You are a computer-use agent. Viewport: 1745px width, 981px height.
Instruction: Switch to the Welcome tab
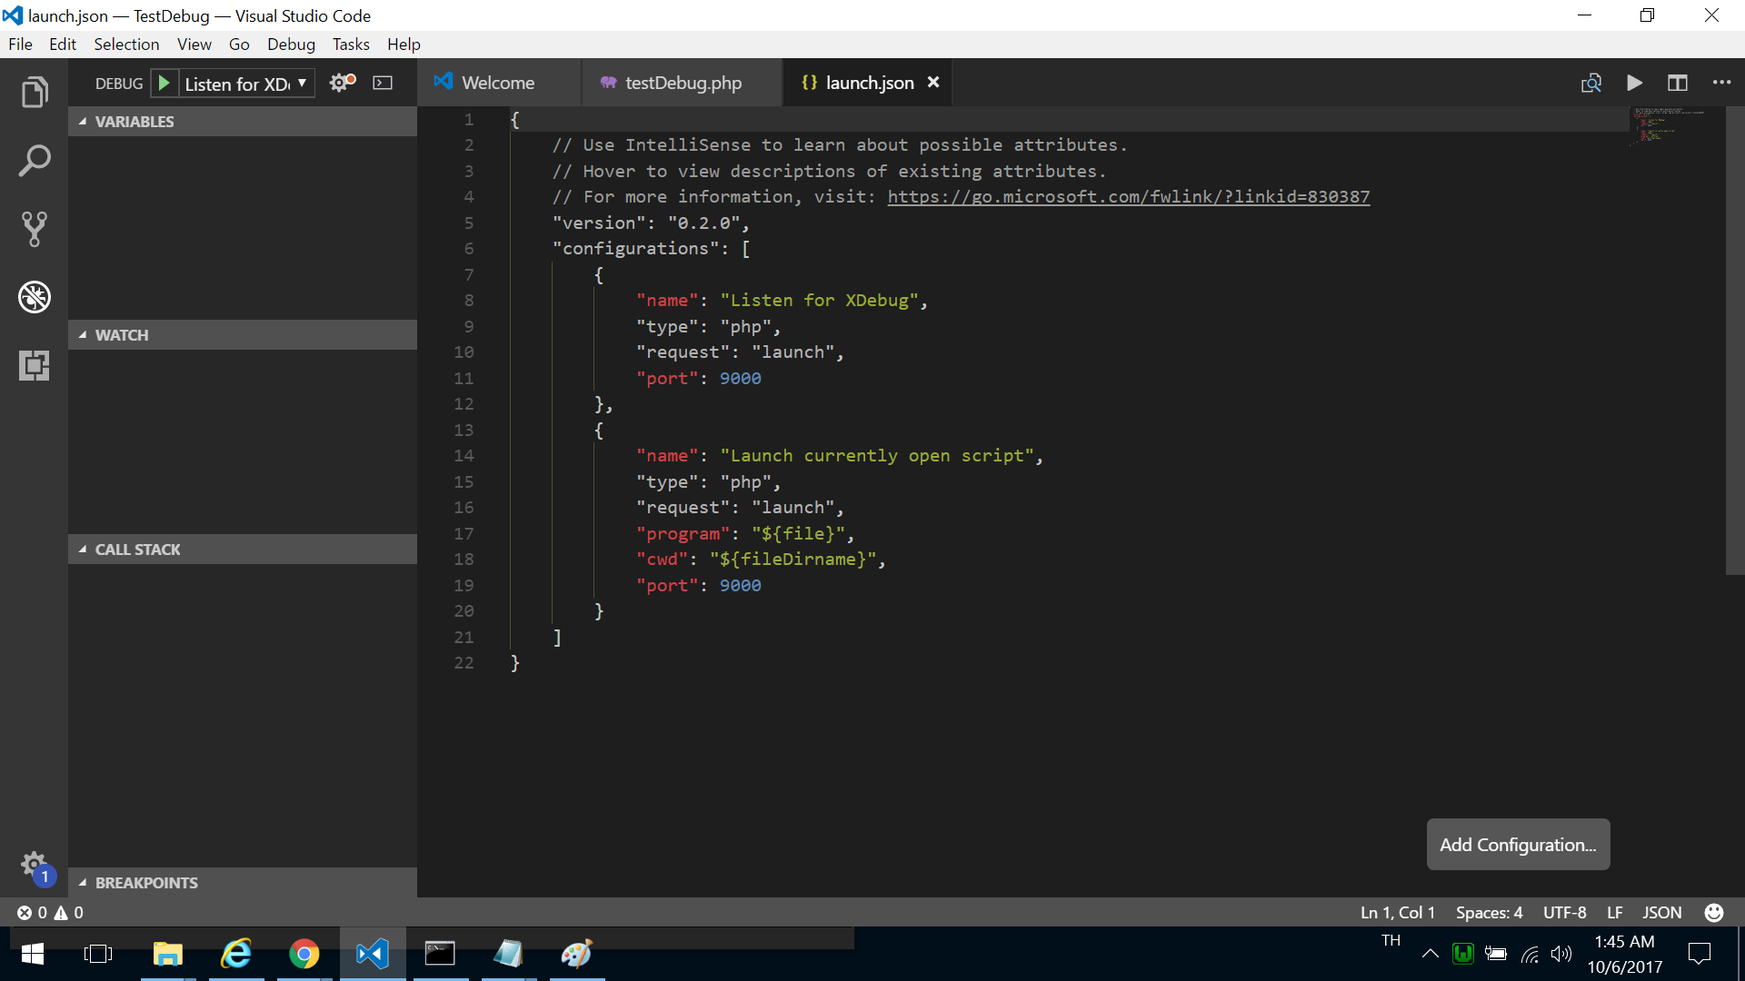coord(498,83)
